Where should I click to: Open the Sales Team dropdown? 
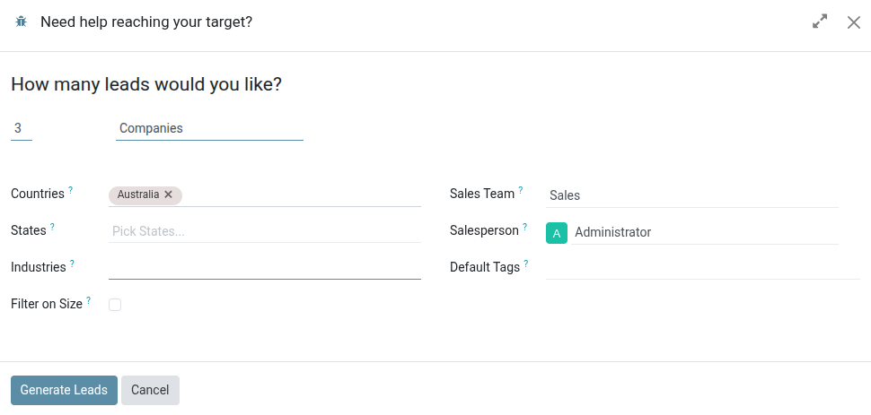[x=691, y=195]
